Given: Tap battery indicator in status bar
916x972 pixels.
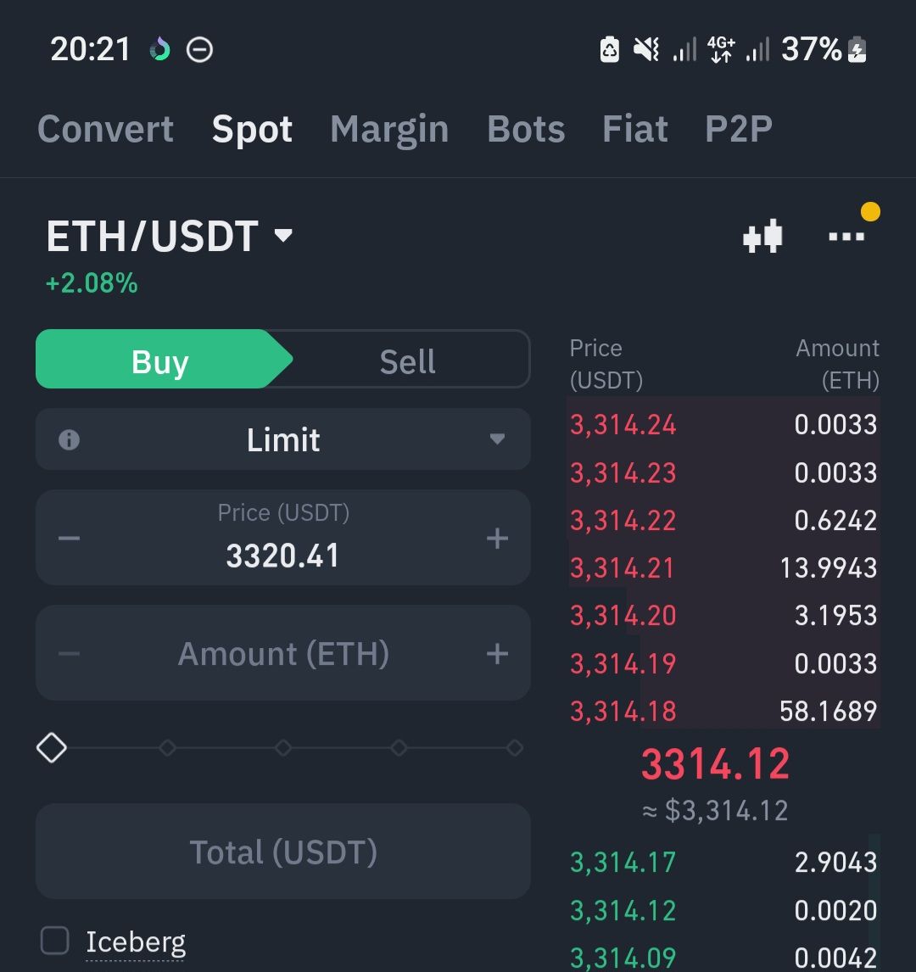Looking at the screenshot, I should pos(857,49).
